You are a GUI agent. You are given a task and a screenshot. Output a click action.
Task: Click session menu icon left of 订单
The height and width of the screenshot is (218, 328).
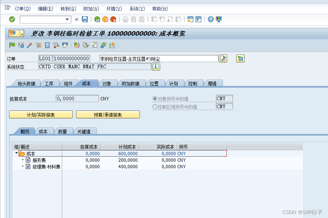click(x=8, y=8)
